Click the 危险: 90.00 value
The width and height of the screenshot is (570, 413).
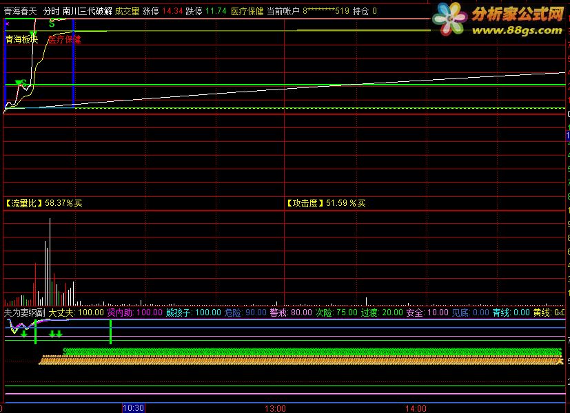[245, 313]
